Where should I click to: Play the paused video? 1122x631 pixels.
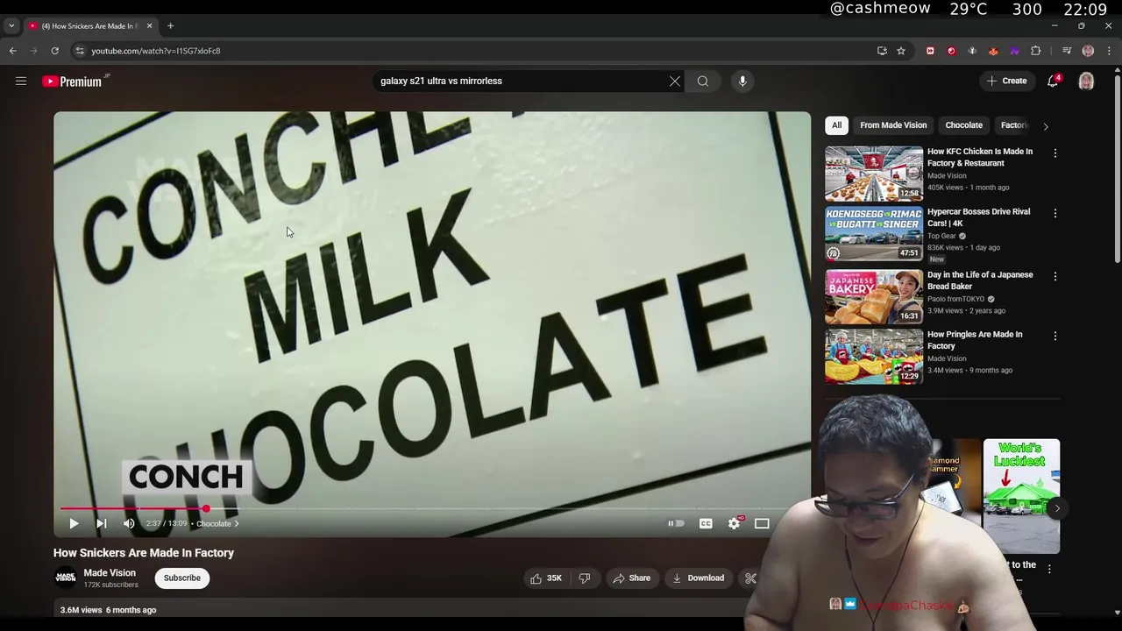coord(74,523)
